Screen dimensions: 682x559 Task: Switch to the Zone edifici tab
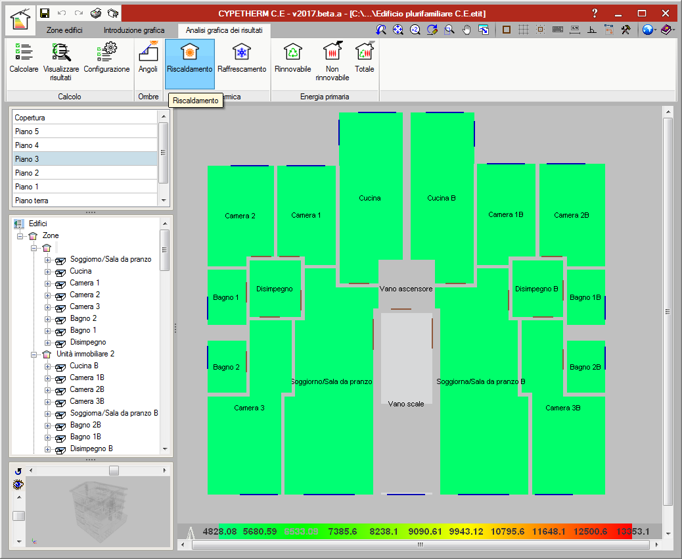click(64, 30)
